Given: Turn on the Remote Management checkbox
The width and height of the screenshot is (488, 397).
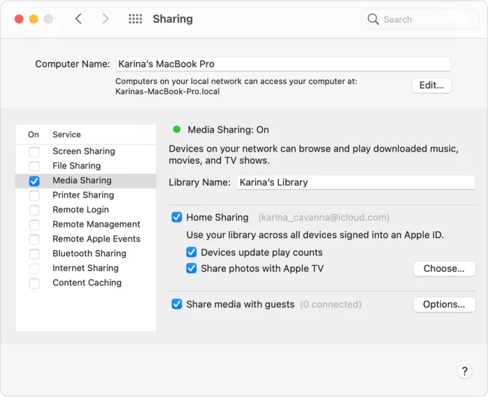Looking at the screenshot, I should [x=34, y=225].
